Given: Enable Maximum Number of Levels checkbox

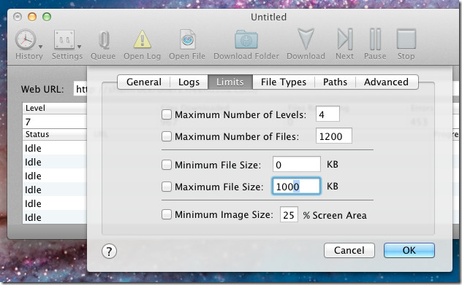Looking at the screenshot, I should [167, 114].
